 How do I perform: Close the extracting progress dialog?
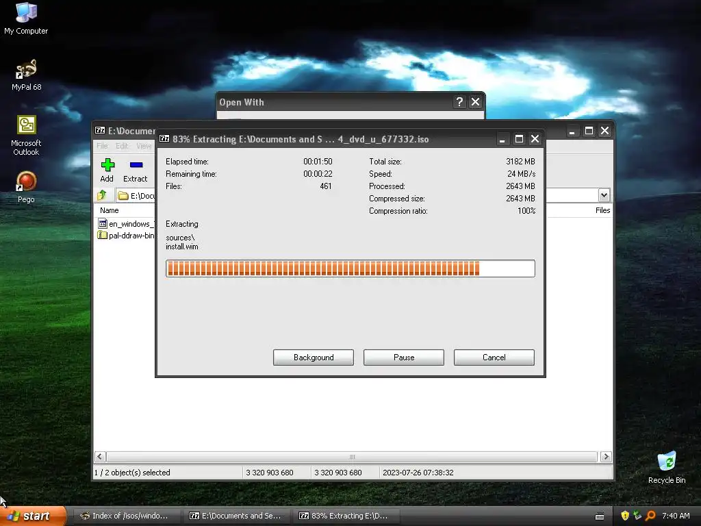535,139
